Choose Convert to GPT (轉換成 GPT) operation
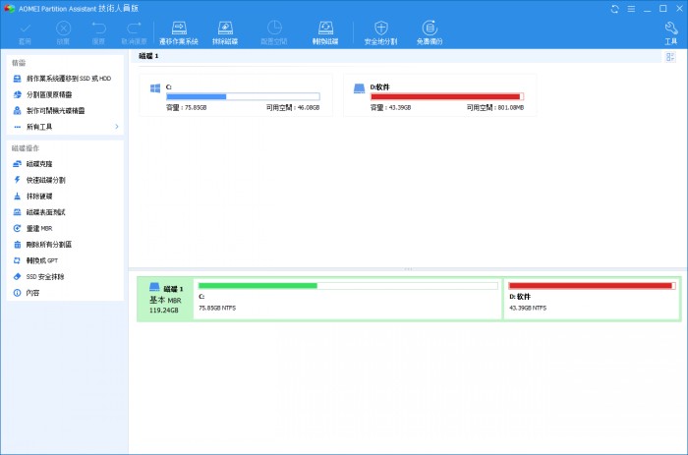688x455 pixels. (x=45, y=260)
